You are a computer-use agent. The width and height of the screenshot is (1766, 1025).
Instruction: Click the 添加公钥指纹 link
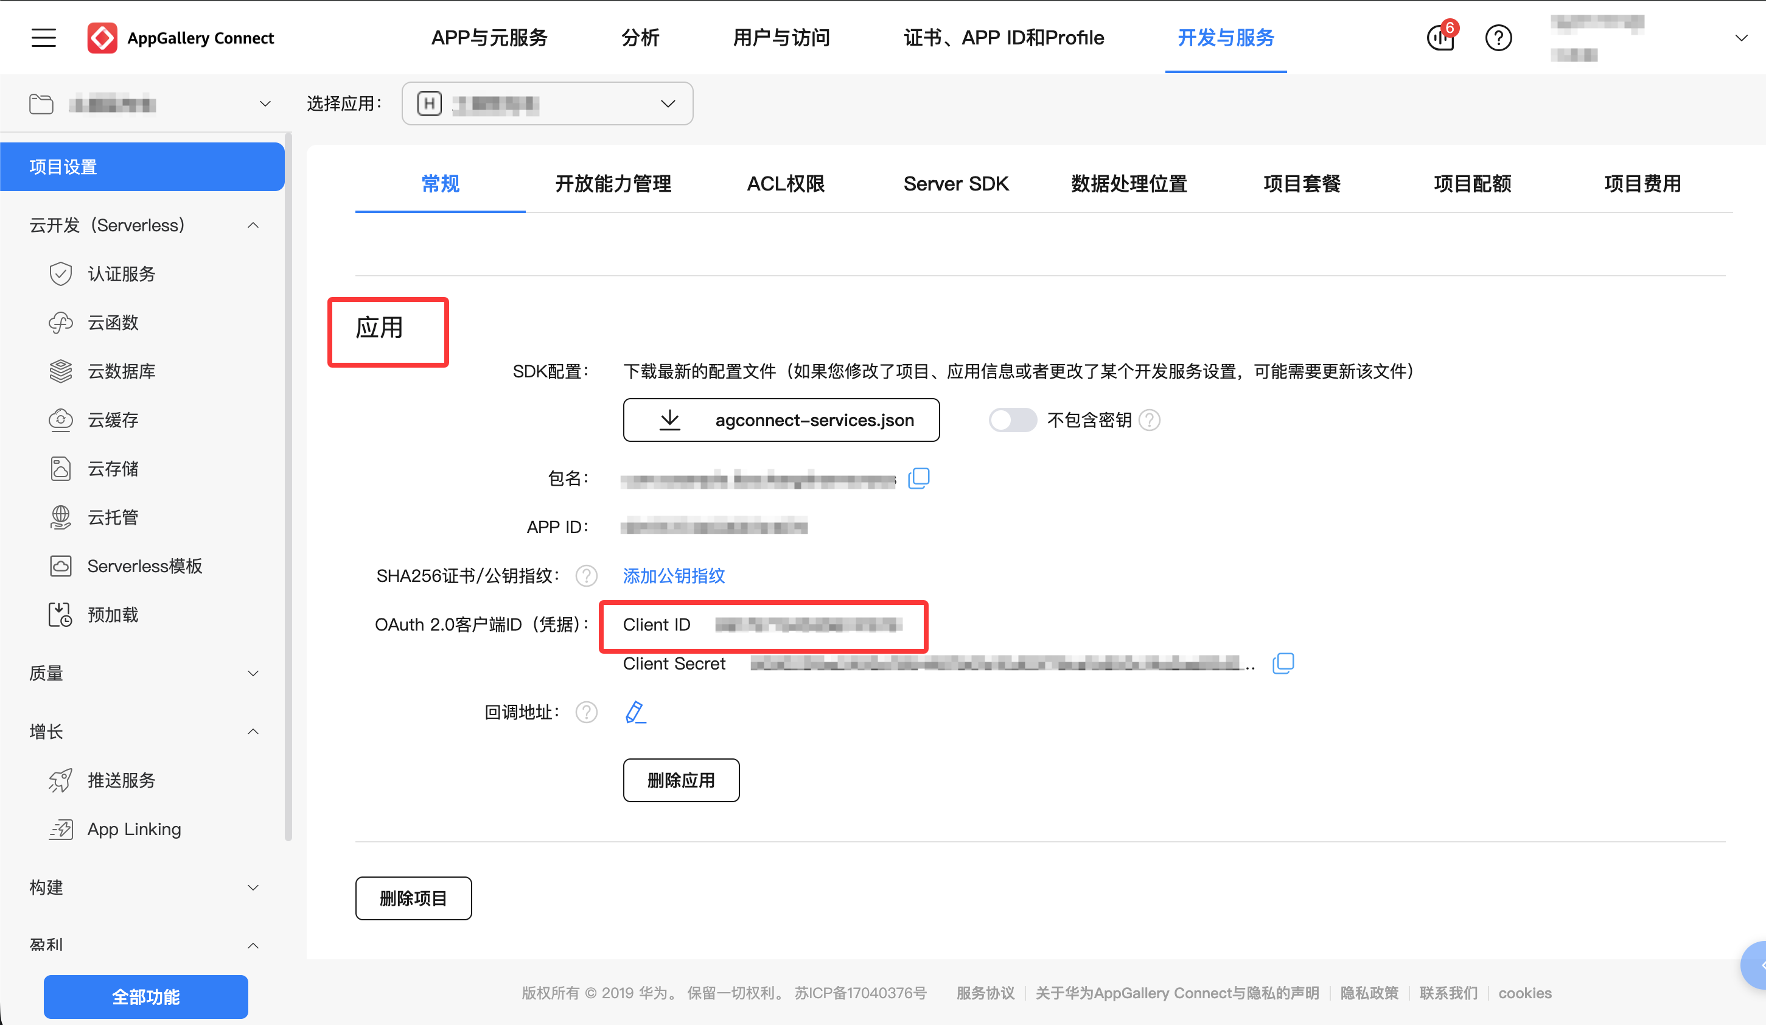click(x=674, y=576)
